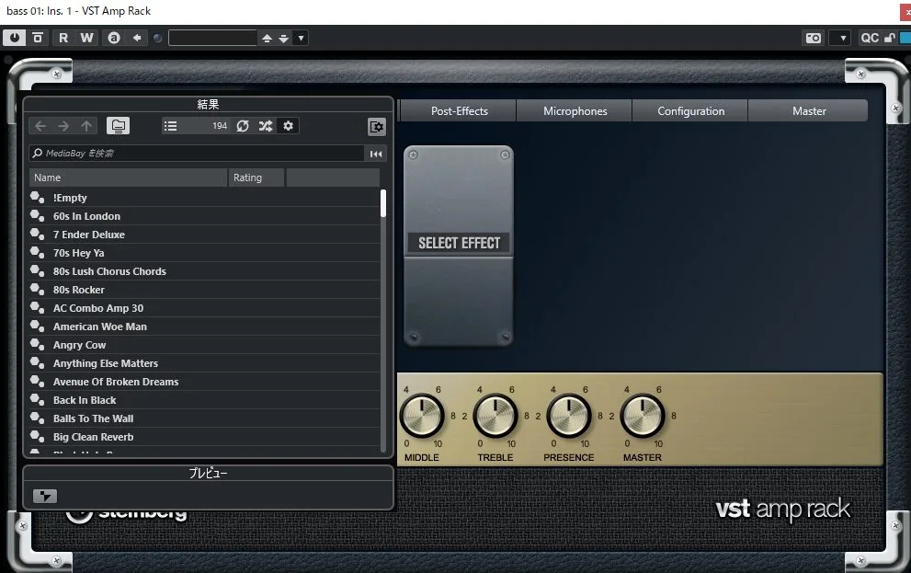
Task: Select Balls To The Wall preset
Action: [x=204, y=418]
